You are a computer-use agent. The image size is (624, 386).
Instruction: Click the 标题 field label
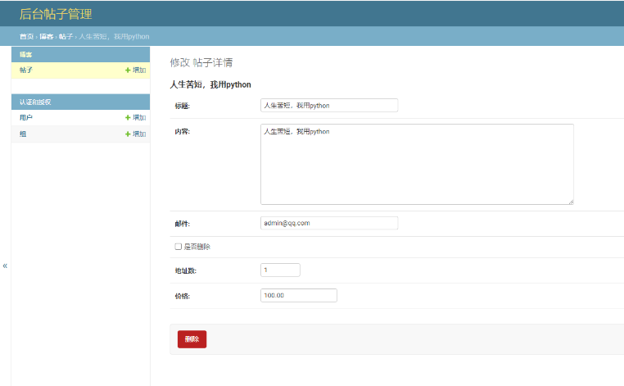(183, 106)
